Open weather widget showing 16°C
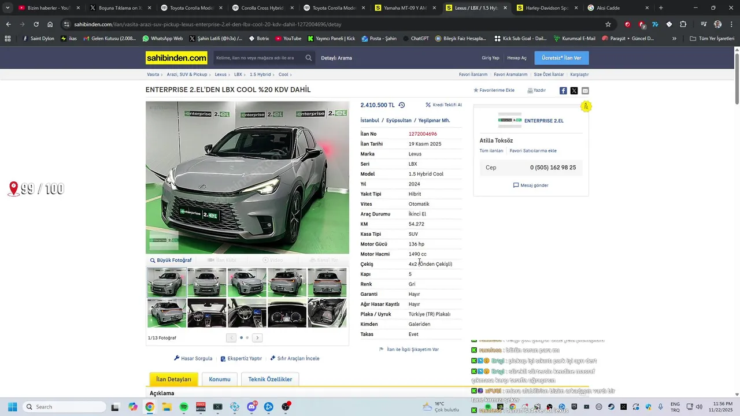This screenshot has height=416, width=740. [x=441, y=407]
